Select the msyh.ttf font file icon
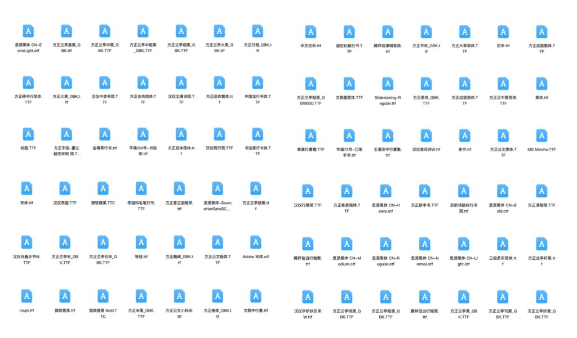The image size is (577, 338). pyautogui.click(x=27, y=296)
